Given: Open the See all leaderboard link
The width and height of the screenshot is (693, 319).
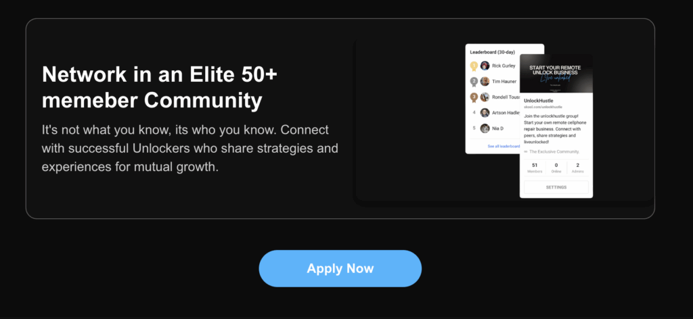Looking at the screenshot, I should tap(504, 146).
